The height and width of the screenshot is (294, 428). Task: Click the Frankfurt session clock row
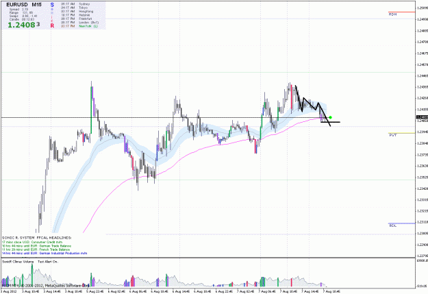(77, 19)
